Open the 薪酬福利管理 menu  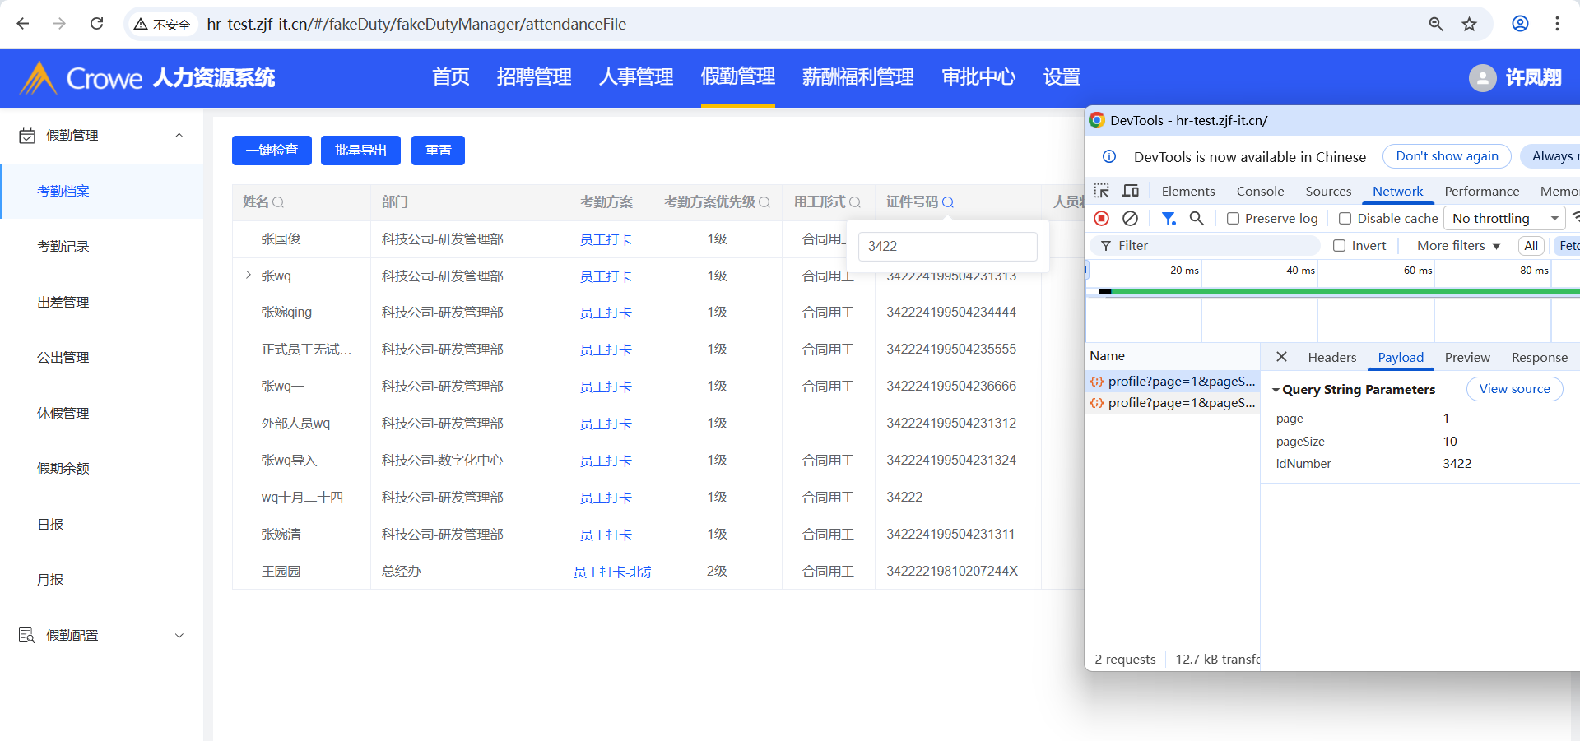[857, 77]
